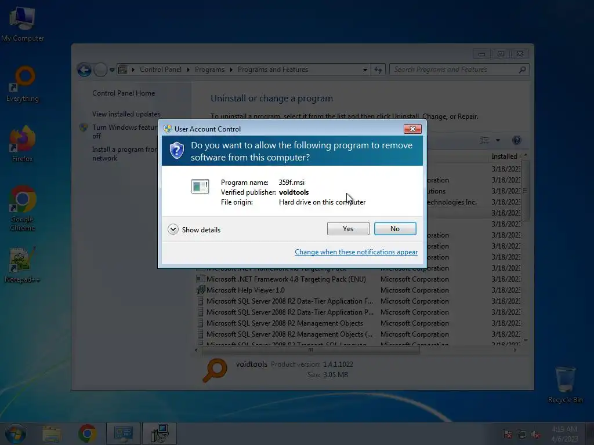The image size is (594, 445).
Task: Click the Action Center flag tray icon
Action: click(x=508, y=434)
